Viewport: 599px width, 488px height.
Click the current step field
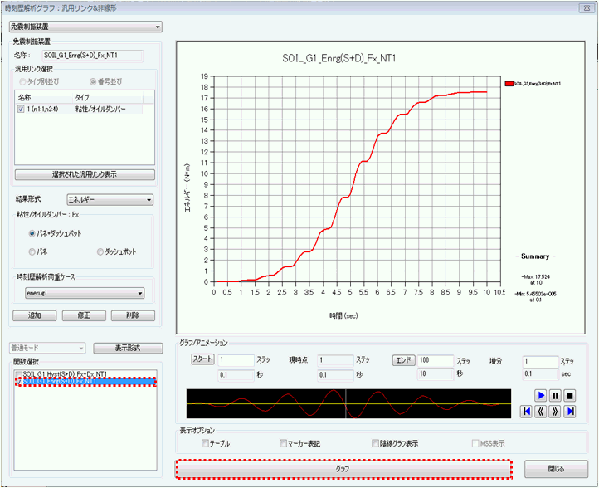coord(336,360)
